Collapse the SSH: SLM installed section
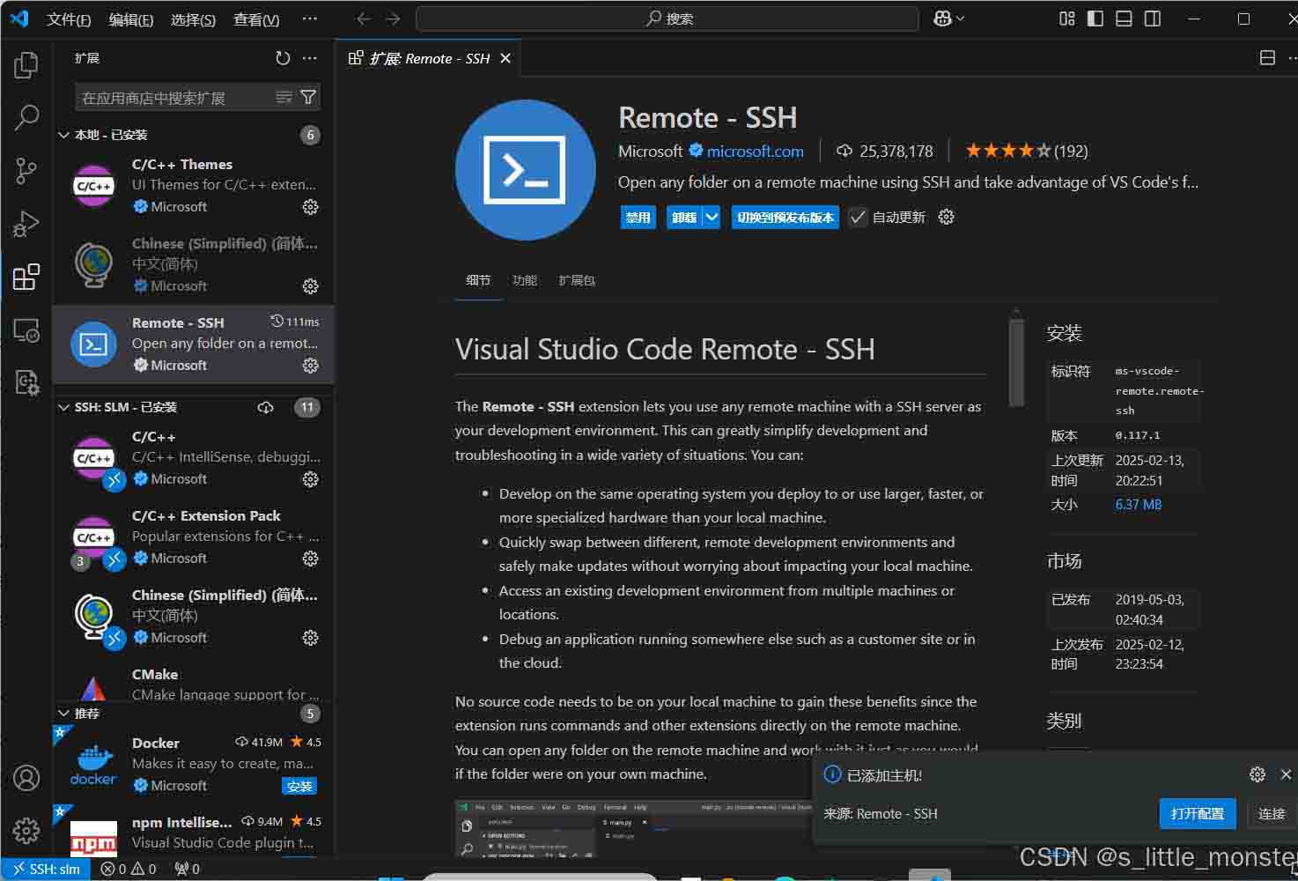This screenshot has width=1298, height=881. [63, 407]
